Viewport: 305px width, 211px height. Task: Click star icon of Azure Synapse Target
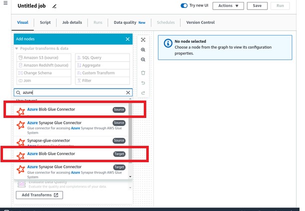20,169
